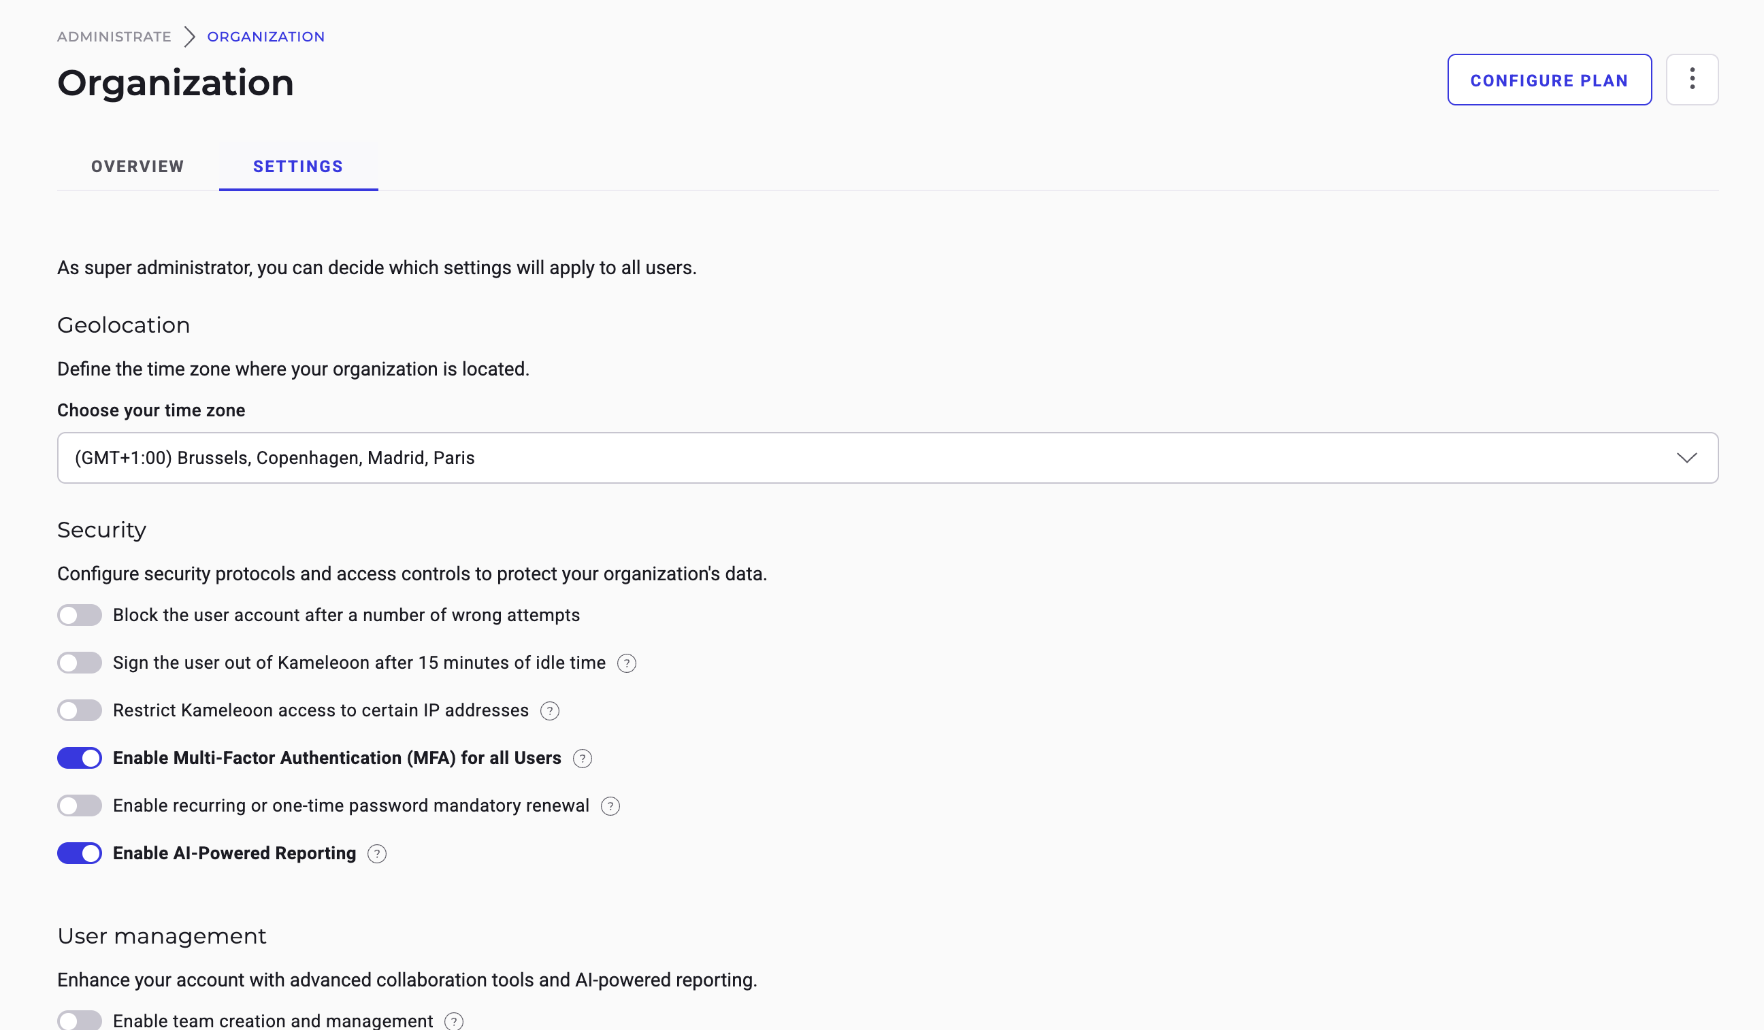Turn on Restrict Kameleoon access to IP addresses
The height and width of the screenshot is (1030, 1764).
(x=80, y=710)
